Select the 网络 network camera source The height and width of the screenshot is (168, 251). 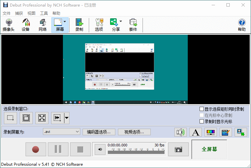pos(43,25)
